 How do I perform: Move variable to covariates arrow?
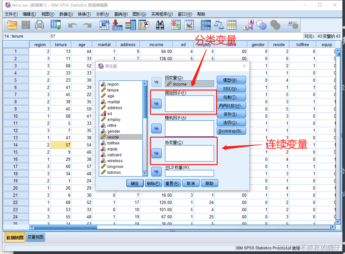click(x=156, y=153)
